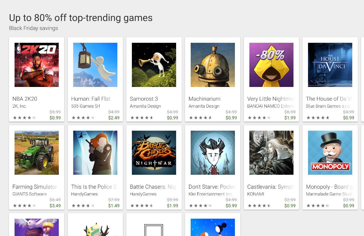Open the NBA 2K20 game icon
This screenshot has width=364, height=236.
37,65
